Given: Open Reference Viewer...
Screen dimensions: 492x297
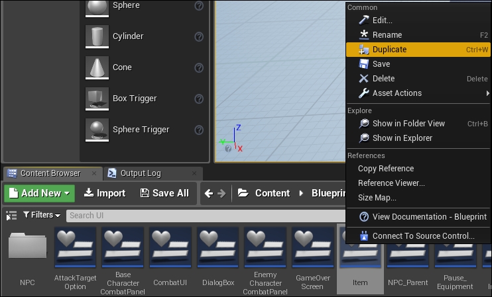Looking at the screenshot, I should click(418, 183).
